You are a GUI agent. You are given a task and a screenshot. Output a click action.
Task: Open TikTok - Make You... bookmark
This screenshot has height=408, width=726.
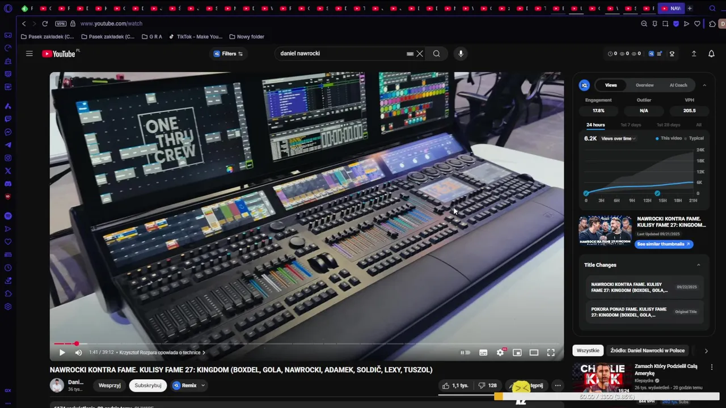(196, 37)
